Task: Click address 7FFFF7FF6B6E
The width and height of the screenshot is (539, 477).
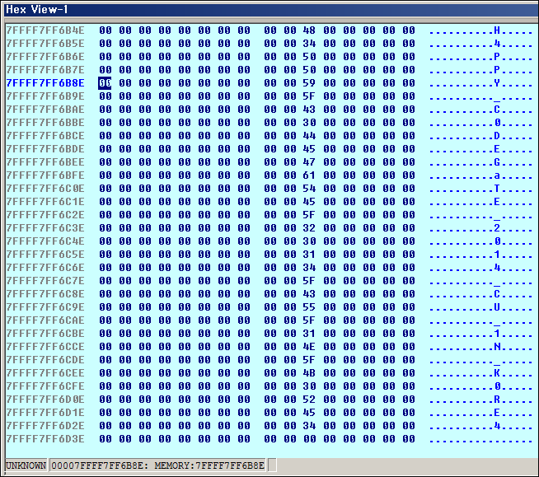Action: click(x=45, y=57)
